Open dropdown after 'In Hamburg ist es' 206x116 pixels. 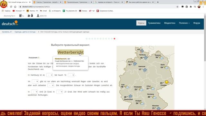point(50,75)
